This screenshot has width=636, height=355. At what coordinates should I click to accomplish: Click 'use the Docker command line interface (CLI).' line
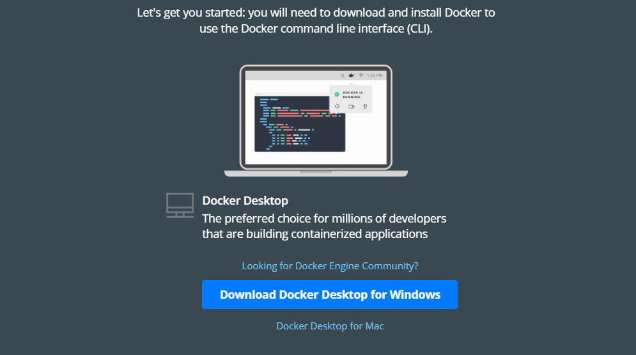pos(316,29)
